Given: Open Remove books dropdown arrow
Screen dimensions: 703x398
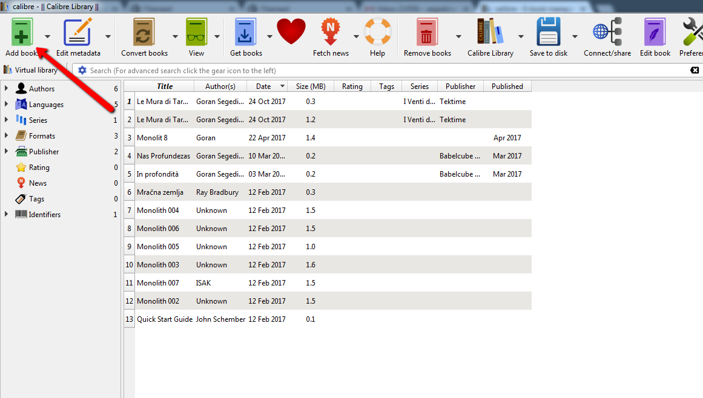Looking at the screenshot, I should tap(458, 36).
